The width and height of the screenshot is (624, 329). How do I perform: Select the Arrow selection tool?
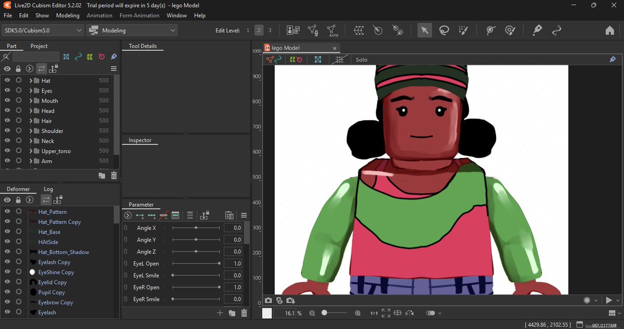click(x=424, y=30)
